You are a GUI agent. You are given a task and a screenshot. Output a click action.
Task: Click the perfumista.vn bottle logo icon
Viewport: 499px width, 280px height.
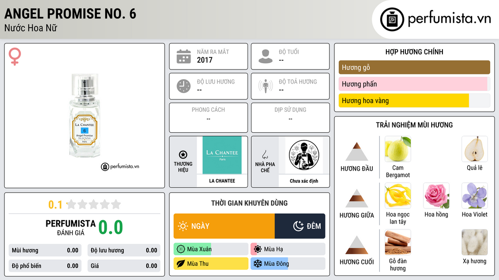[392, 19]
